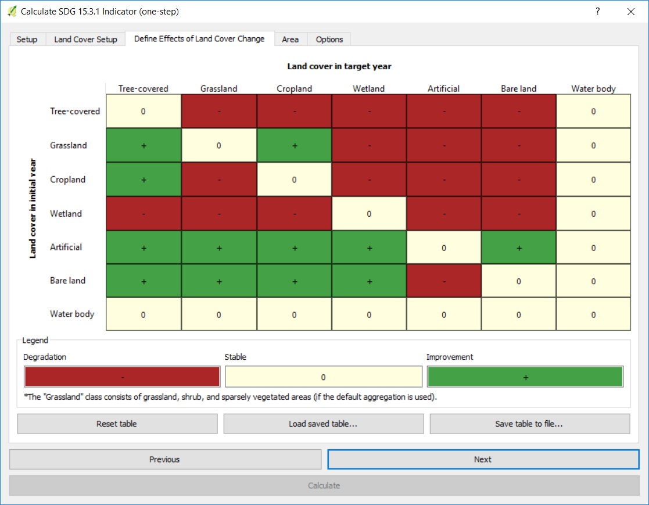
Task: Open the Options tab
Action: point(329,40)
